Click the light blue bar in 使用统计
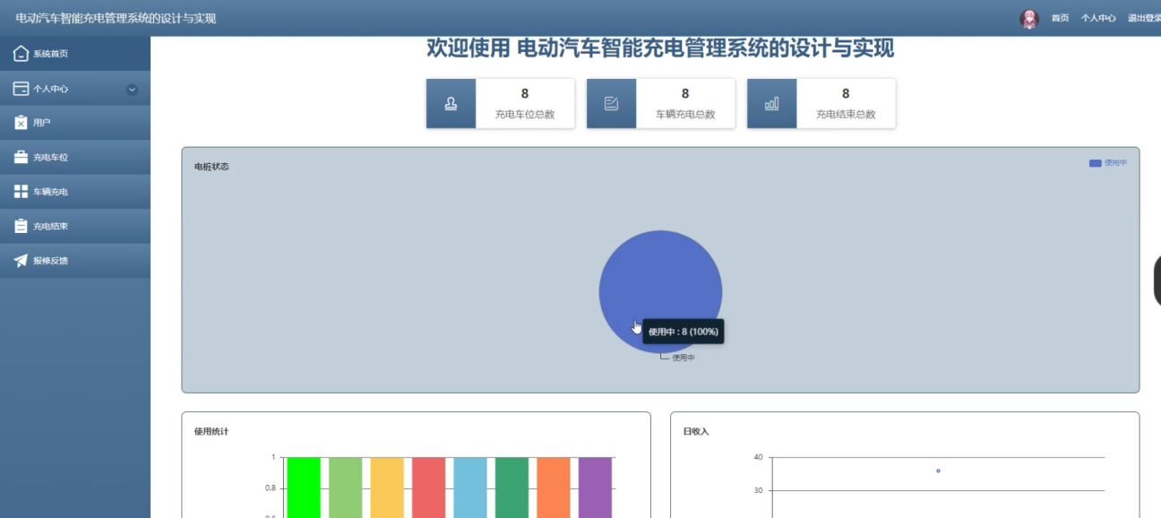The width and height of the screenshot is (1161, 518). pos(470,488)
